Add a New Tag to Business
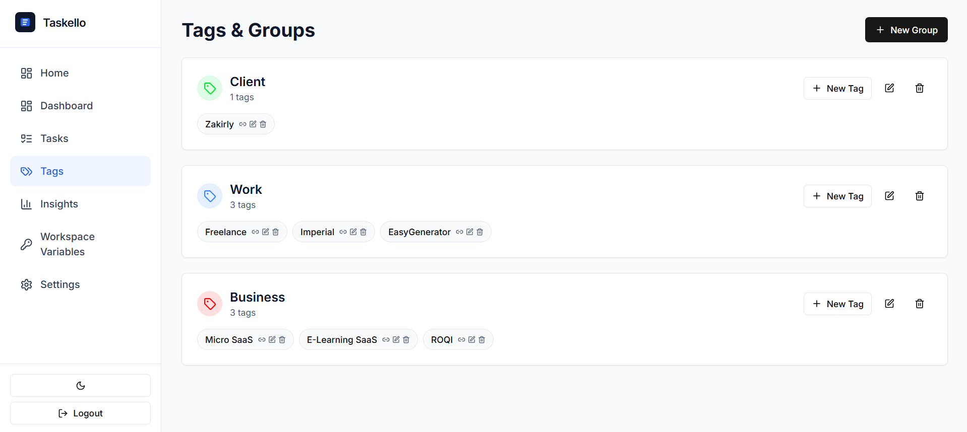 pyautogui.click(x=837, y=304)
